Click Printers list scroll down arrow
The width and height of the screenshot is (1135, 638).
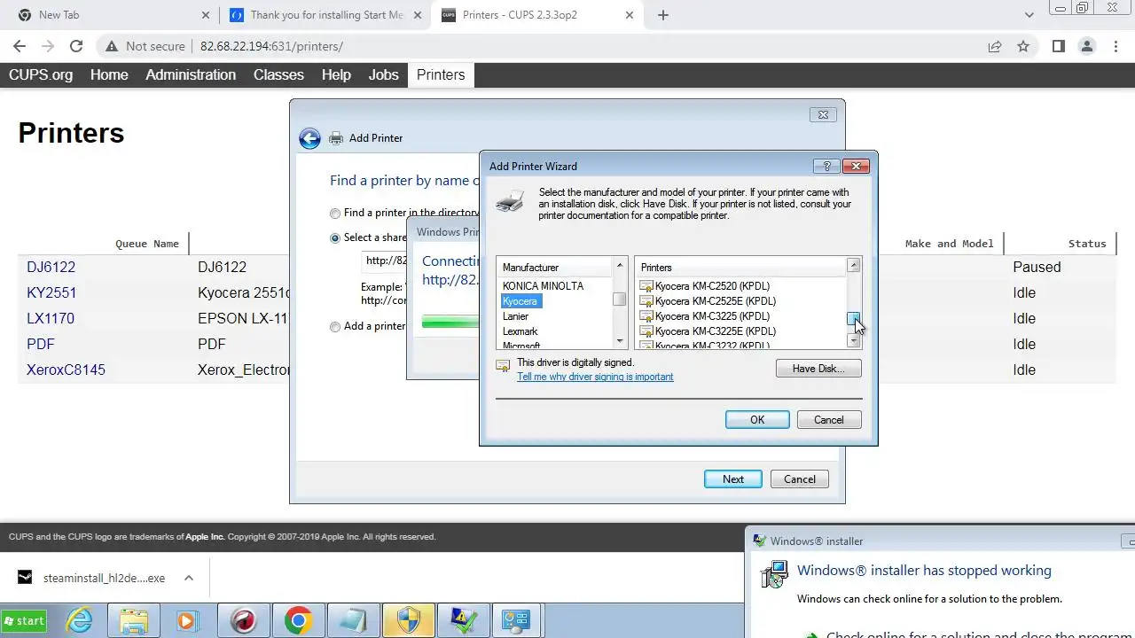click(853, 341)
